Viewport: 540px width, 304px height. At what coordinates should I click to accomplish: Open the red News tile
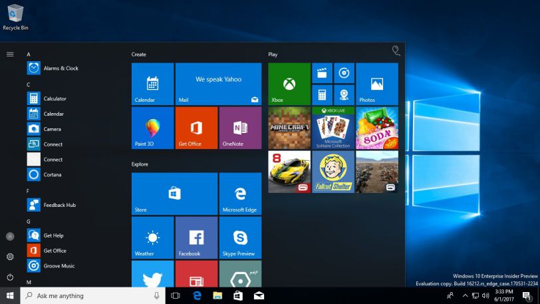pos(196,274)
